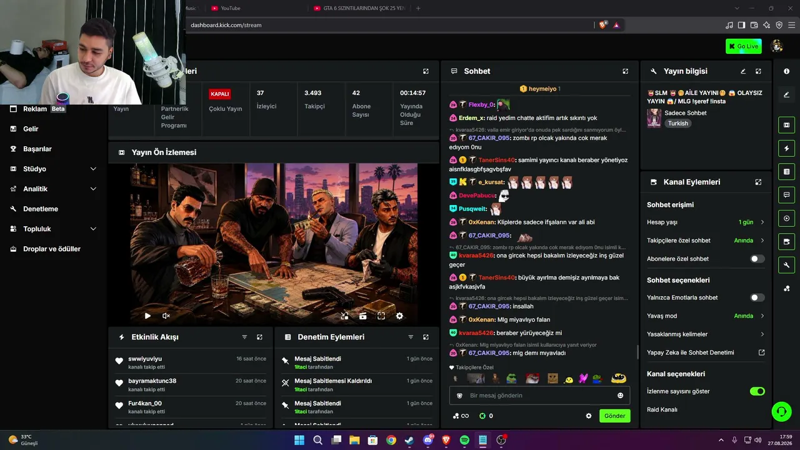Toggle the moderation actions list icon in right sidebar

(x=786, y=171)
